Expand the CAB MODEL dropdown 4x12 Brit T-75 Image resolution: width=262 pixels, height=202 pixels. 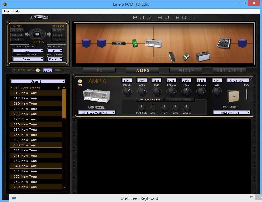232,113
